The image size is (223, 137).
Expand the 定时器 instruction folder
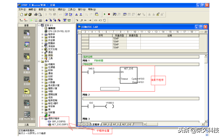coord(42,112)
